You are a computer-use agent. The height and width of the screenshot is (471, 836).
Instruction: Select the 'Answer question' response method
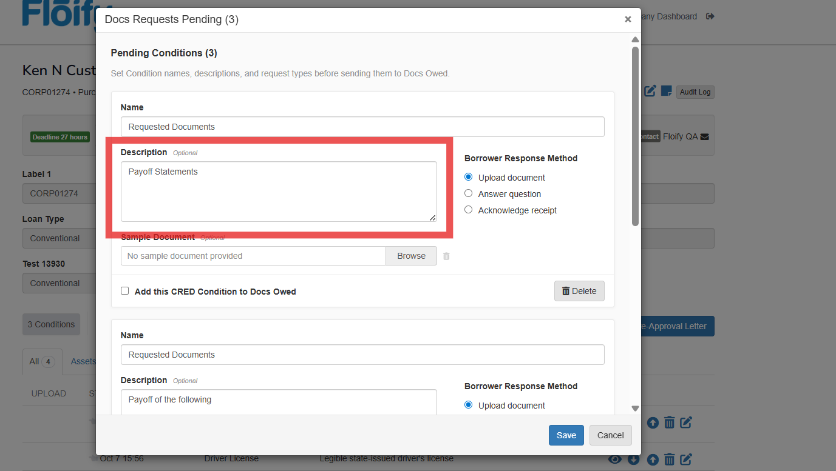468,193
